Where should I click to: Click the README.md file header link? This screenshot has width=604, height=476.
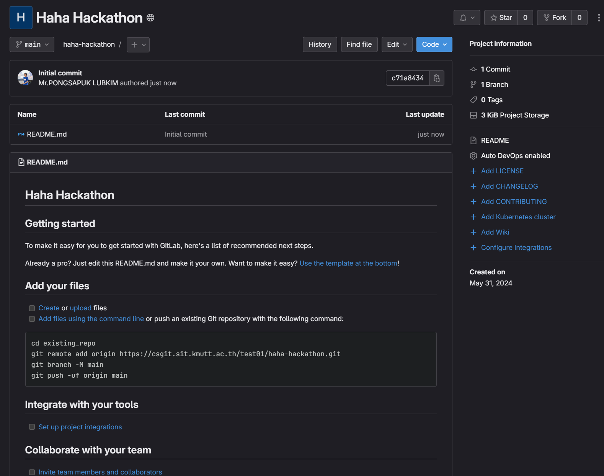(47, 162)
